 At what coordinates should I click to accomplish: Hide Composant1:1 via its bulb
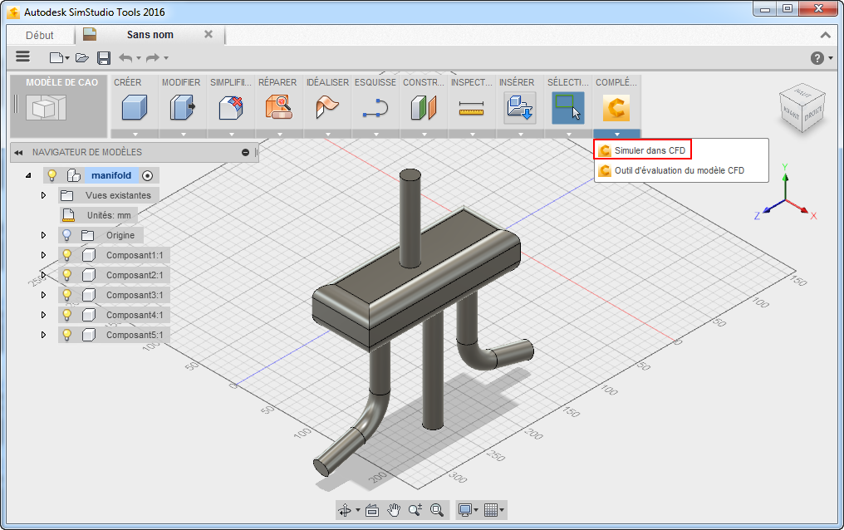(x=66, y=255)
